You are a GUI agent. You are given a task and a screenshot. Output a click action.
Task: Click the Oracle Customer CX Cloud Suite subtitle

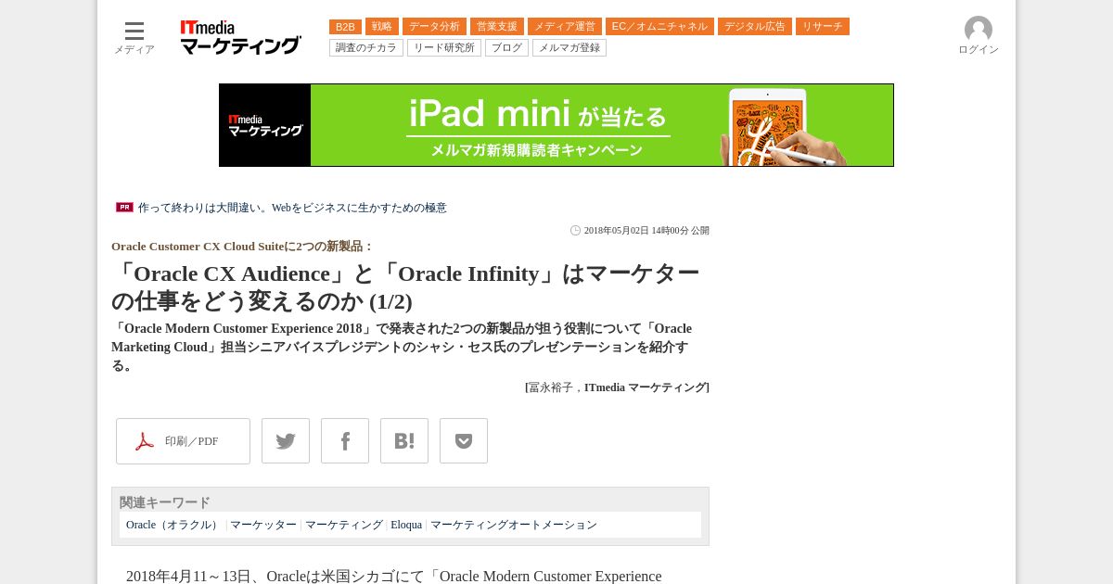[242, 247]
